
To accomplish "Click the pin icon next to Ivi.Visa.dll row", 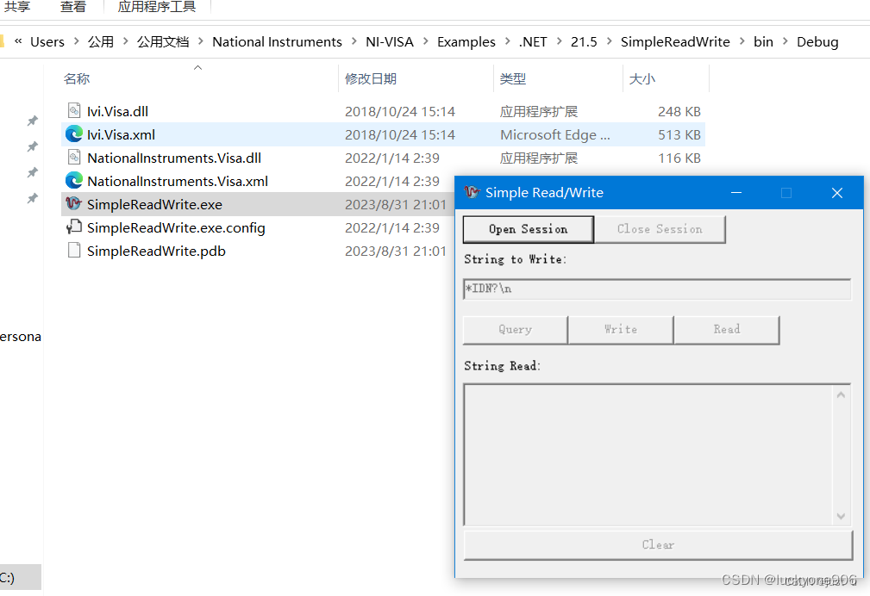I will tap(33, 121).
